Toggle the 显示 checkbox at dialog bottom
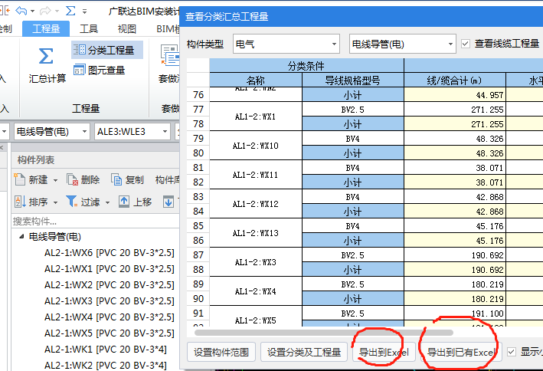The height and width of the screenshot is (371, 543). pyautogui.click(x=512, y=352)
